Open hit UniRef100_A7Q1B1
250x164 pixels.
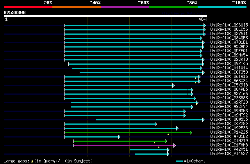tap(229, 42)
